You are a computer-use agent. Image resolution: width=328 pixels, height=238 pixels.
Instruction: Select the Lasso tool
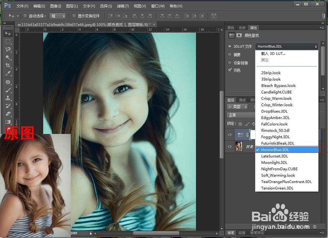pyautogui.click(x=8, y=49)
